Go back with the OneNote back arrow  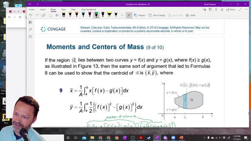pyautogui.click(x=30, y=4)
